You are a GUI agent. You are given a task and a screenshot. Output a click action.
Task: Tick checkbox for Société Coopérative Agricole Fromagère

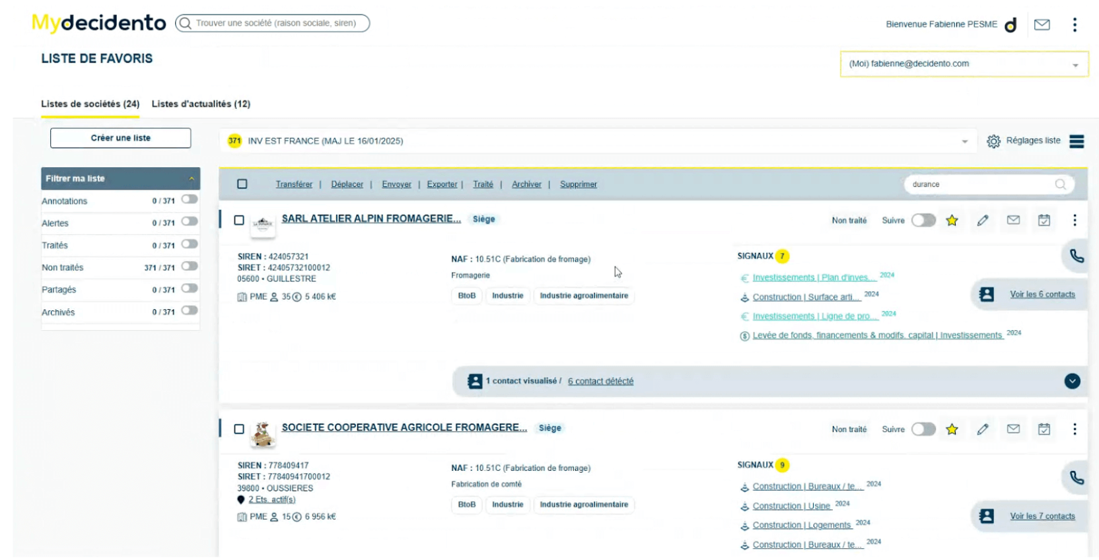[239, 429]
